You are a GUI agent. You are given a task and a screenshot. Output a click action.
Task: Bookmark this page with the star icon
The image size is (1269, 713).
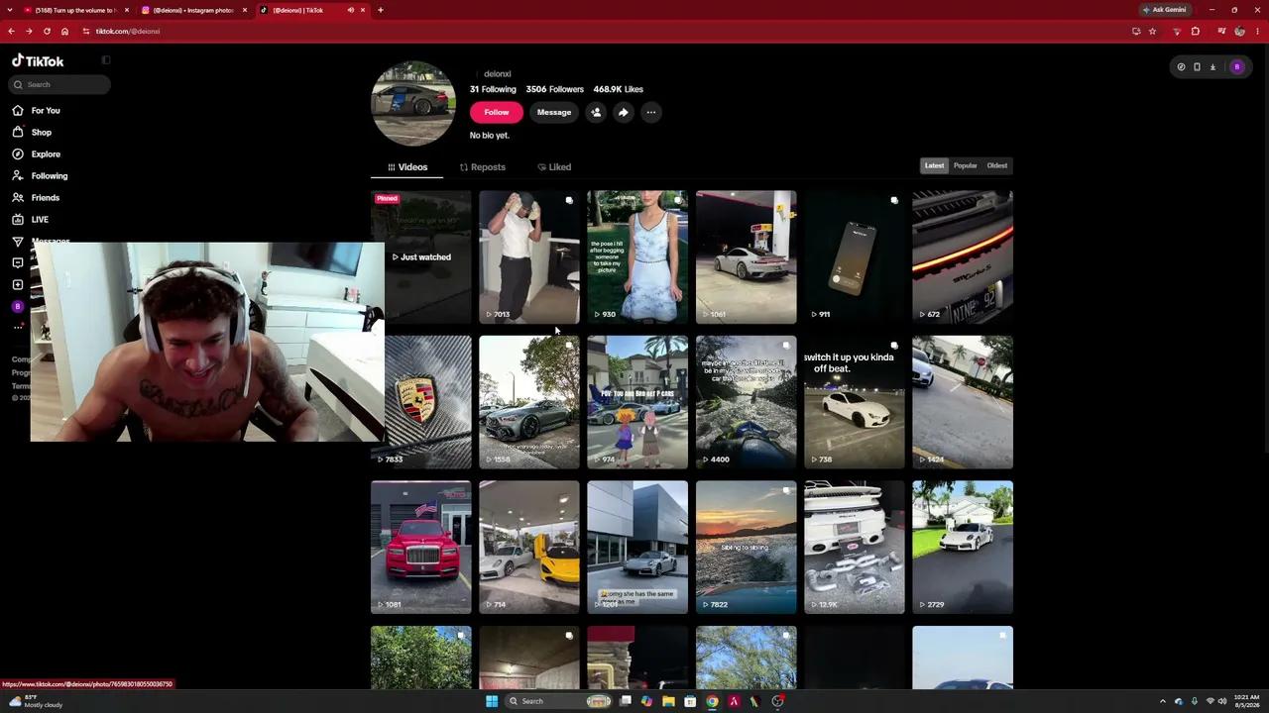tap(1152, 31)
